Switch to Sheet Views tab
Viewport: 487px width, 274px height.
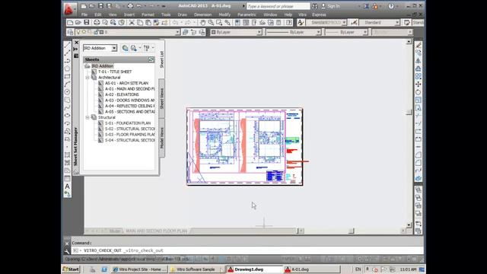pyautogui.click(x=161, y=98)
